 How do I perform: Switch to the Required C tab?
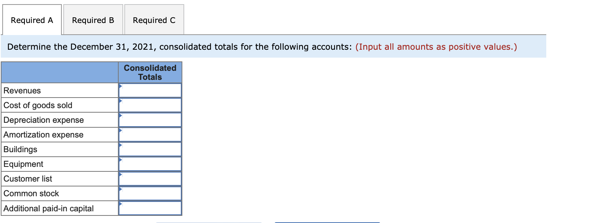coord(154,20)
